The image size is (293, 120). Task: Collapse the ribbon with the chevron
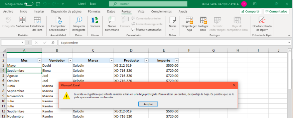coord(289,35)
